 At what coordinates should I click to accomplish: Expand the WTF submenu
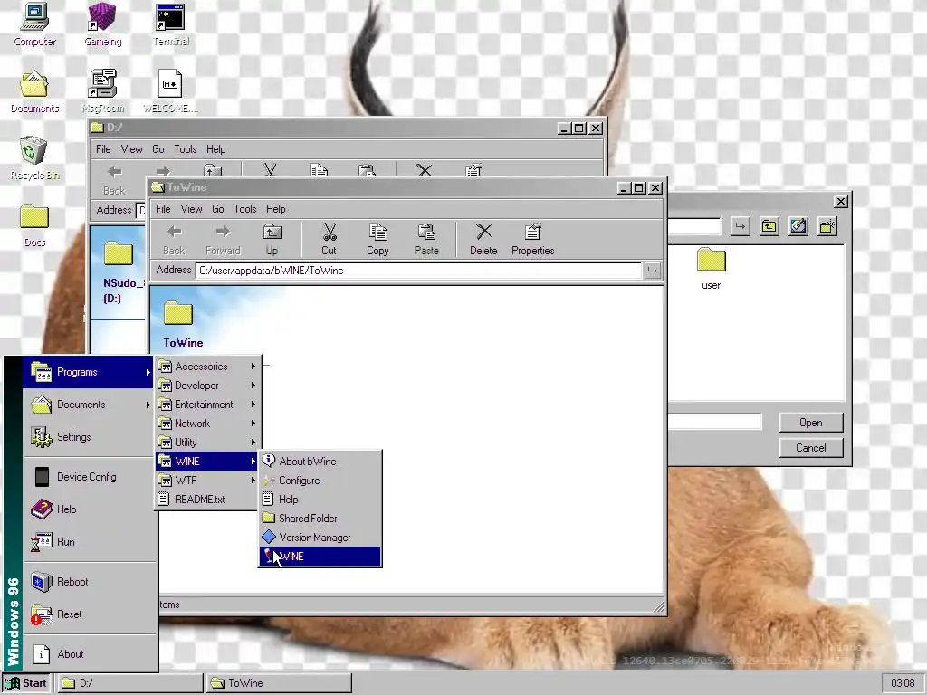point(207,480)
